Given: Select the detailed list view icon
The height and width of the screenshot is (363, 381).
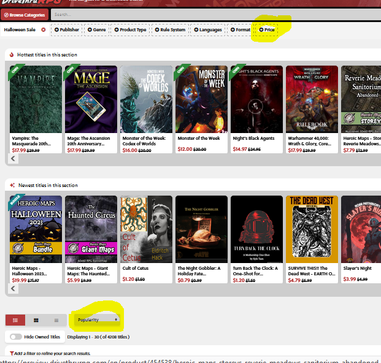Looking at the screenshot, I should coord(15,320).
